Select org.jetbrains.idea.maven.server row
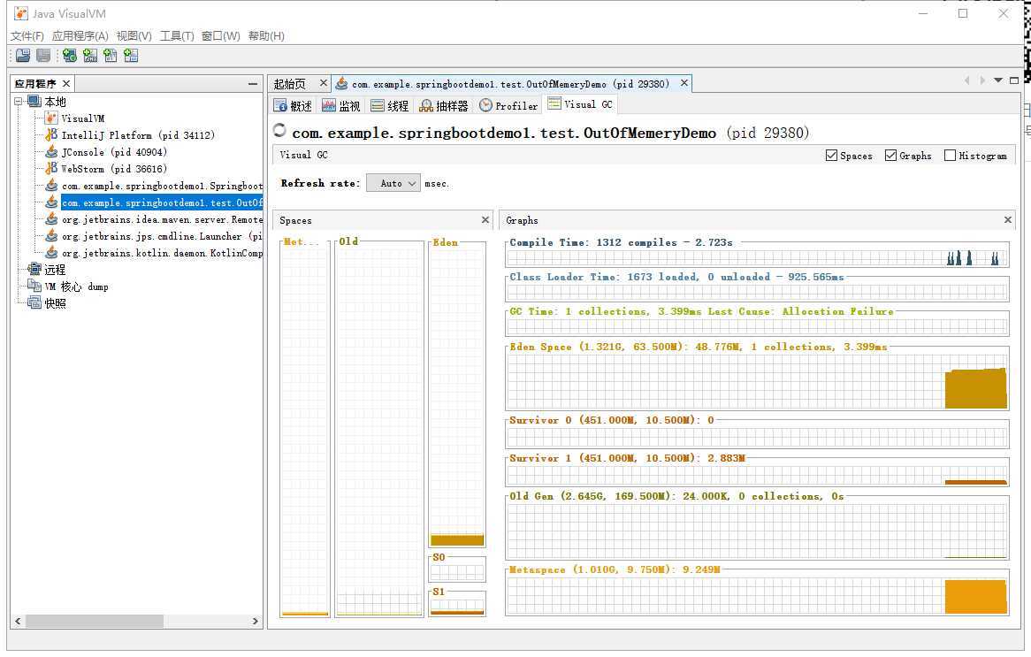Screen dimensions: 1031x657 [x=162, y=219]
